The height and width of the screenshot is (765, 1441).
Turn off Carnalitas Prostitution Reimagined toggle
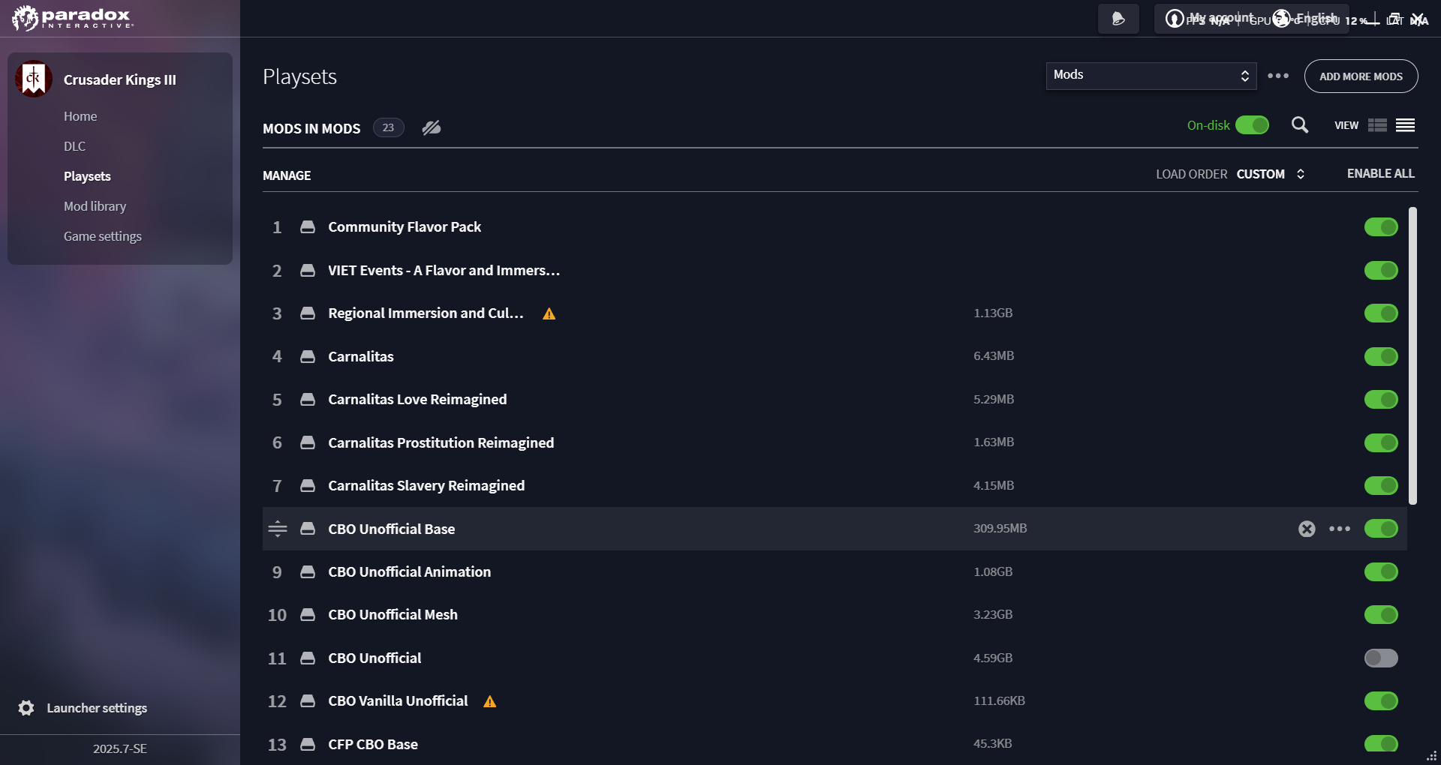1381,443
